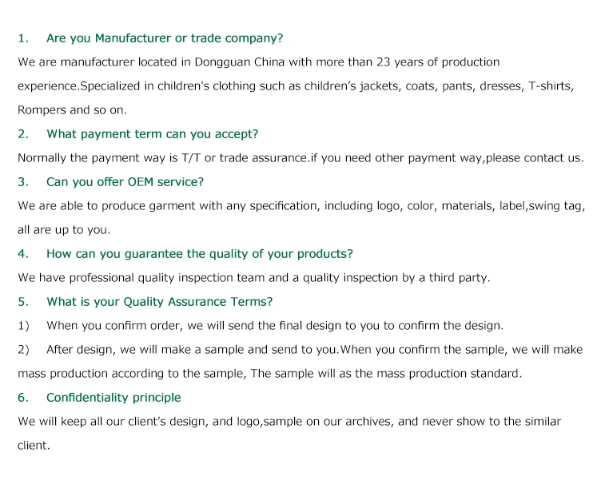
Task: Click the line about producing garment with any specification
Action: pyautogui.click(x=300, y=206)
